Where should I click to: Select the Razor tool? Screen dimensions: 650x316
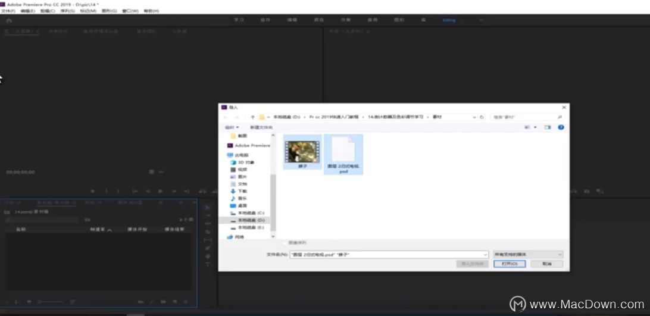[208, 232]
